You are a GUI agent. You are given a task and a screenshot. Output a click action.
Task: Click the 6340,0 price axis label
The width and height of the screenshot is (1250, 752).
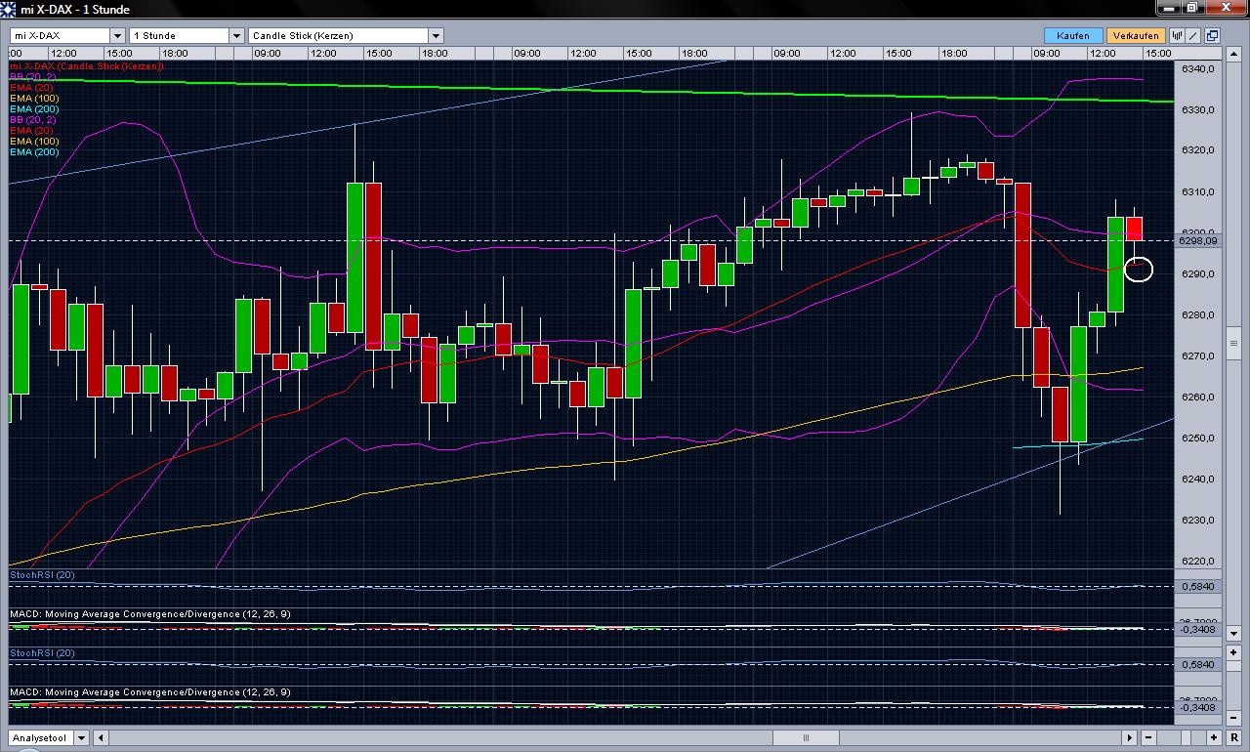click(1197, 68)
